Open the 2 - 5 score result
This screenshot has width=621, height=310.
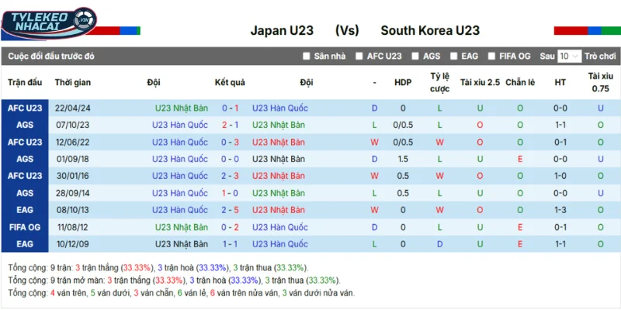[x=230, y=210]
